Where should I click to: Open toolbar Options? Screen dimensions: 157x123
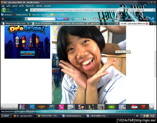tap(144, 19)
